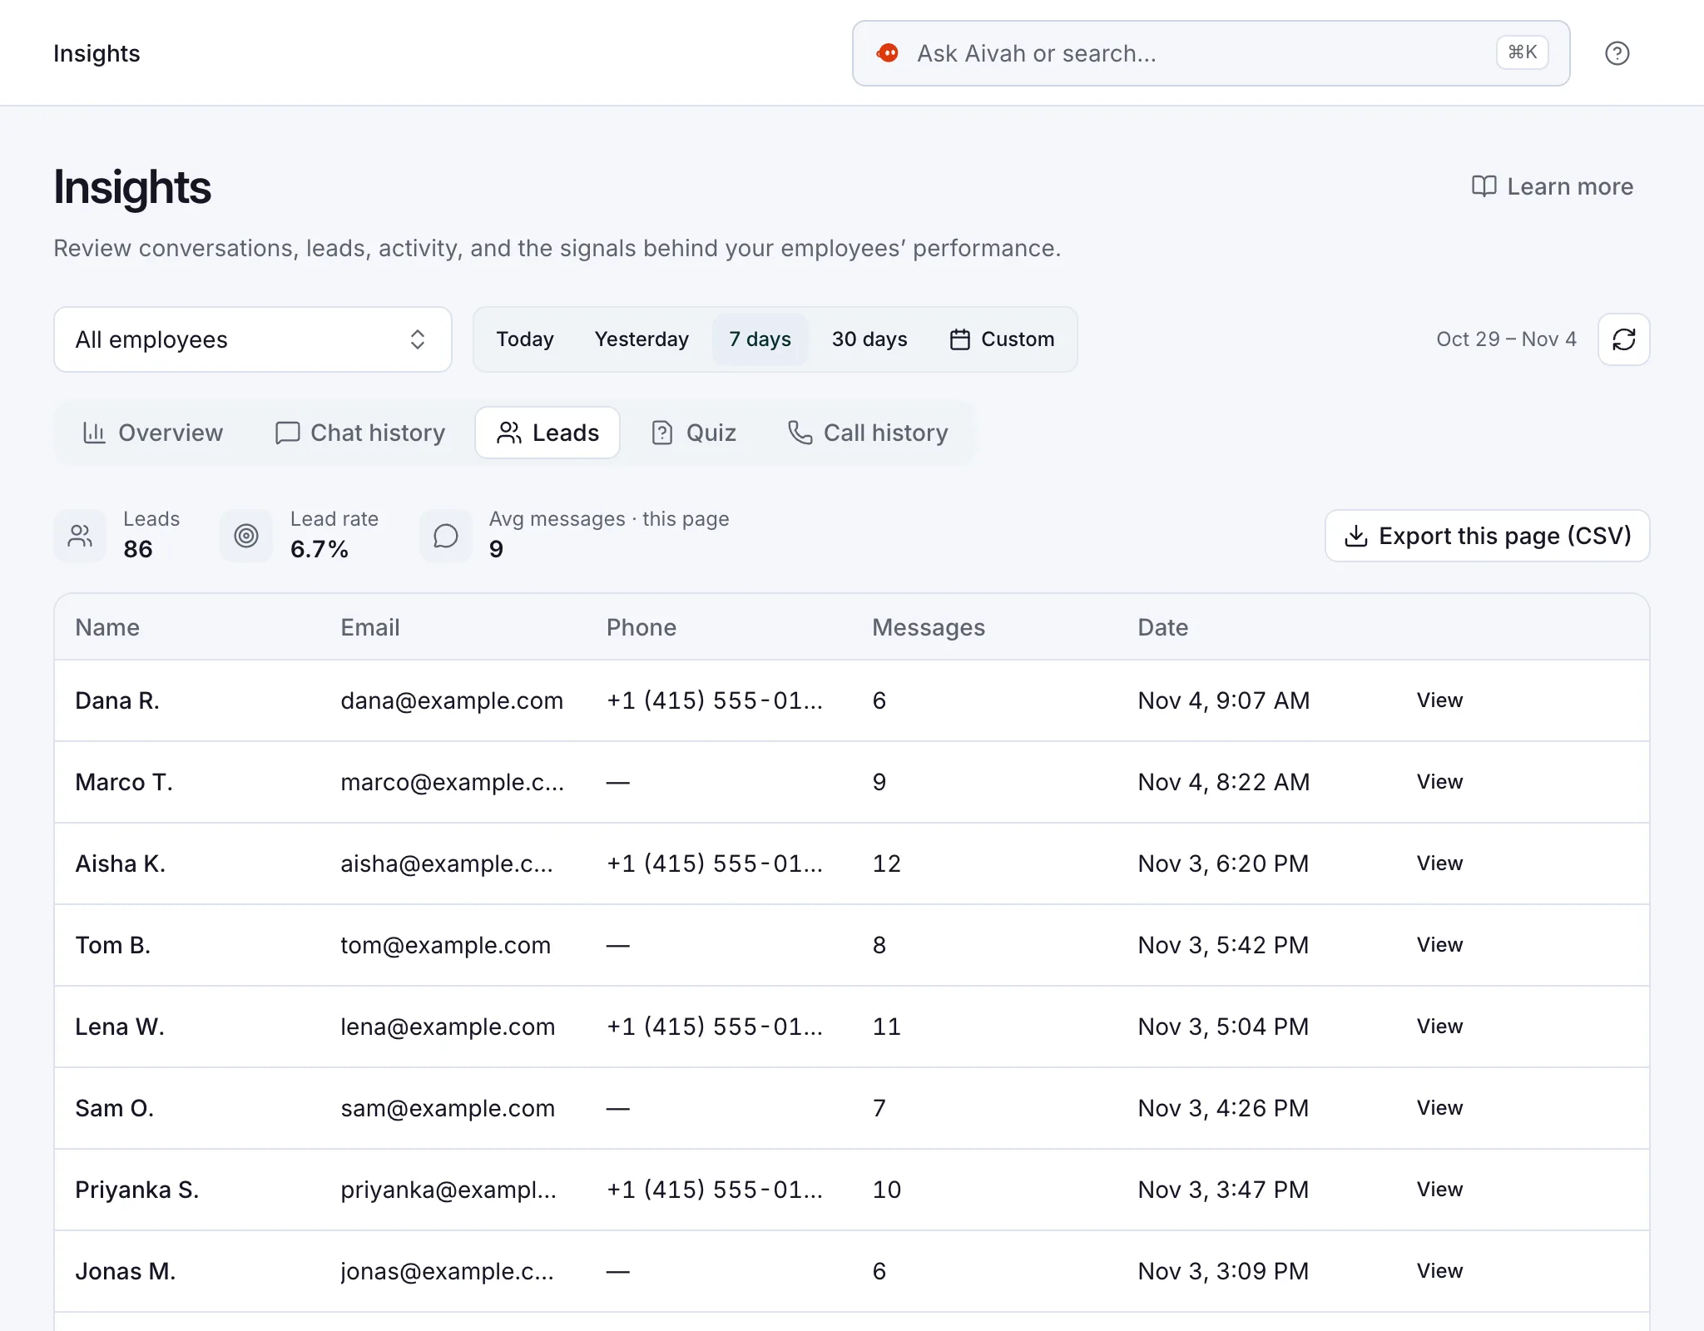Click the Name column header

(107, 627)
